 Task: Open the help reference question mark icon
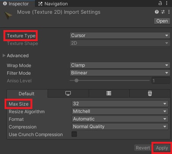[157, 12]
